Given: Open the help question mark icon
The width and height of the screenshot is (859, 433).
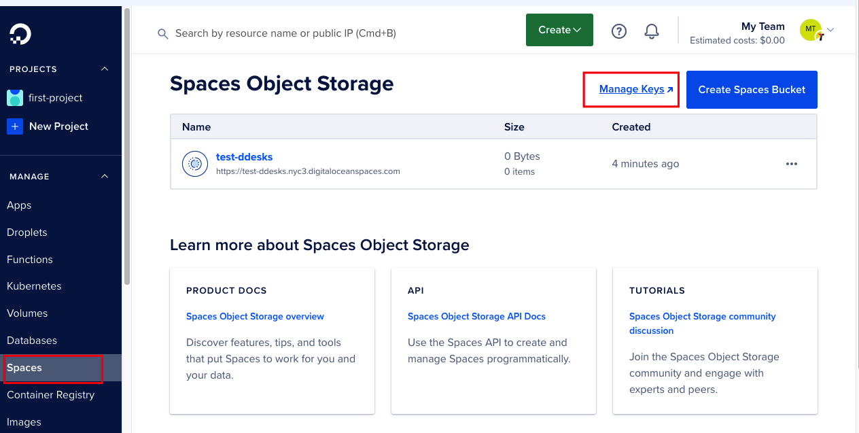Looking at the screenshot, I should pos(618,31).
